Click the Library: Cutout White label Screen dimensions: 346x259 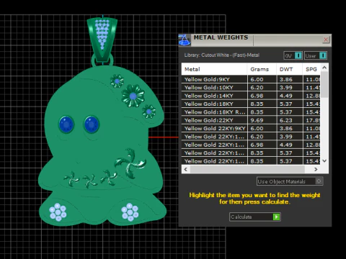pos(221,55)
